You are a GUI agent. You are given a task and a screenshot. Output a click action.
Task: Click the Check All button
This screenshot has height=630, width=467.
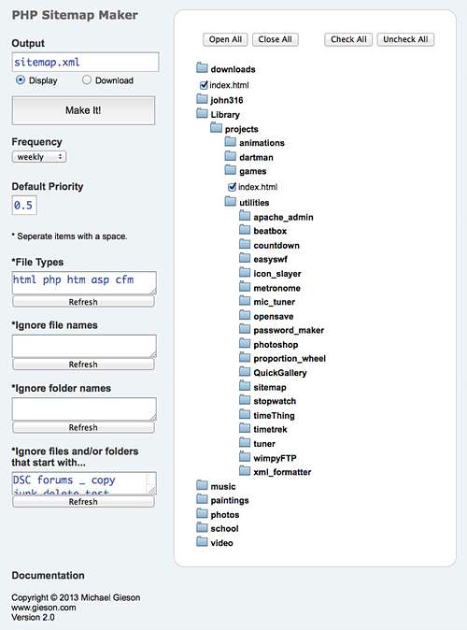348,39
